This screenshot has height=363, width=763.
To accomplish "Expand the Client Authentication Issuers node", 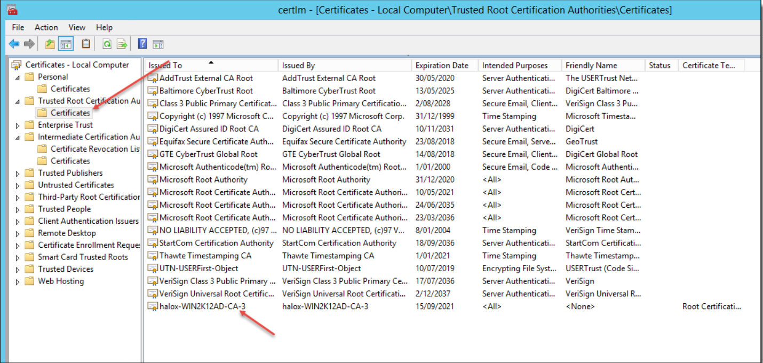I will coord(18,222).
